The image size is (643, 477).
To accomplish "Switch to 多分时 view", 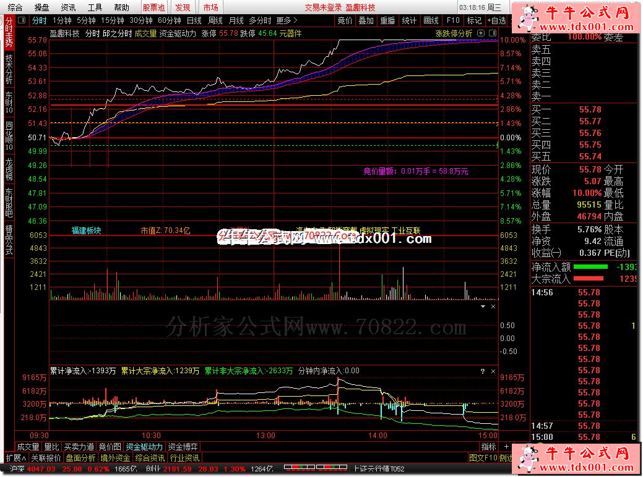I will tap(260, 20).
